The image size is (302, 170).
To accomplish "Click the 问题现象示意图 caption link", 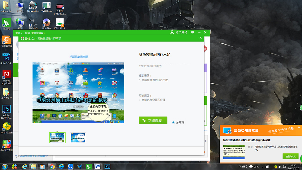I will (x=79, y=56).
